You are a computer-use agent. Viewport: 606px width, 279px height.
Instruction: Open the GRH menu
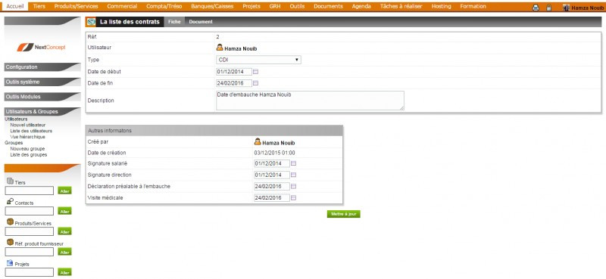(275, 7)
